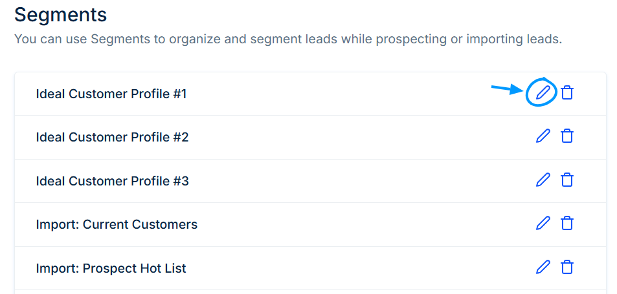Image resolution: width=617 pixels, height=294 pixels.
Task: Click the Import: Prospect Hot List label
Action: 111,269
